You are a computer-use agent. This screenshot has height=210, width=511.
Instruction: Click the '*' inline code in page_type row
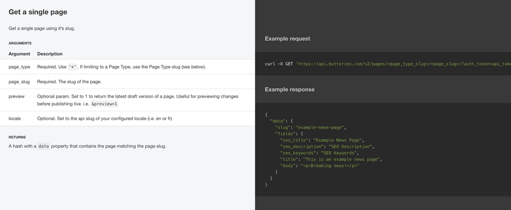pyautogui.click(x=72, y=67)
